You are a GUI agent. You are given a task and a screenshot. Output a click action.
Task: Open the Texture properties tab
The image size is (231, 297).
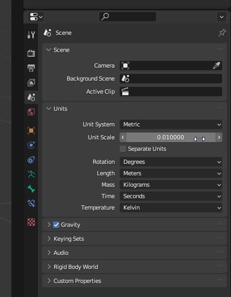pos(31,222)
